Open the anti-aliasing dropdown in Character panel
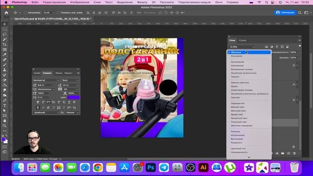 click(72, 112)
